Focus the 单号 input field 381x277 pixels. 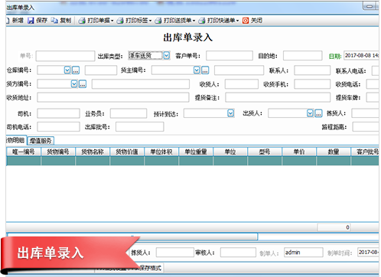click(65, 56)
